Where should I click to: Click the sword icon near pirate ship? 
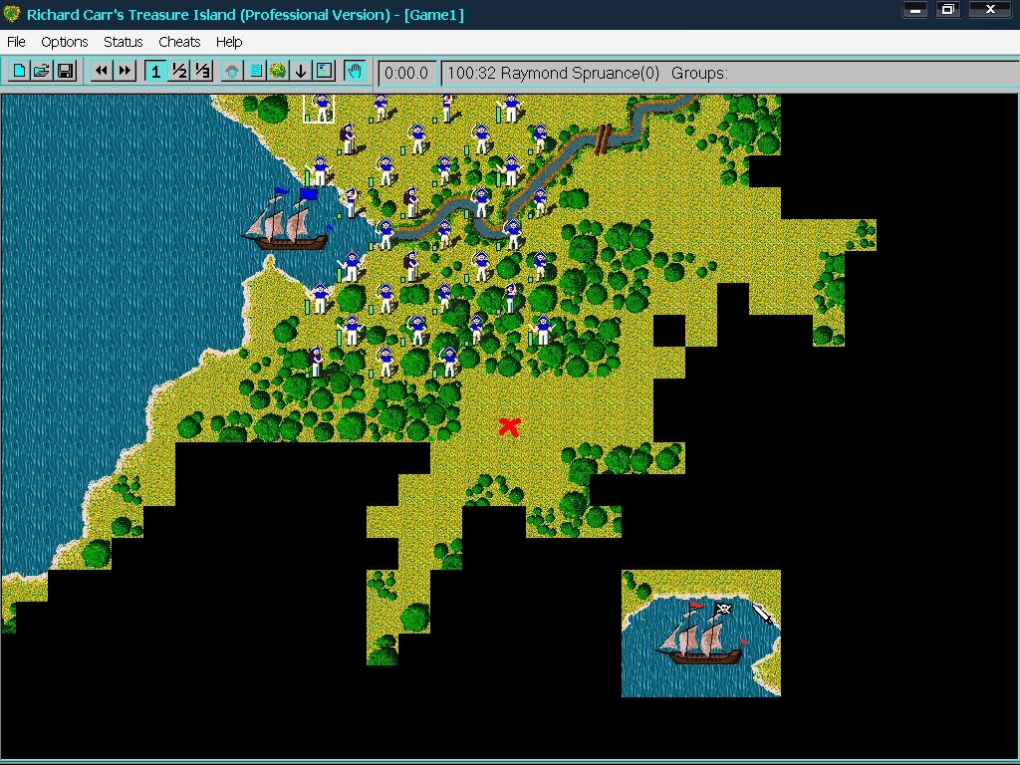(x=763, y=614)
